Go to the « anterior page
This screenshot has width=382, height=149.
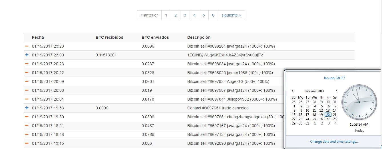point(149,15)
